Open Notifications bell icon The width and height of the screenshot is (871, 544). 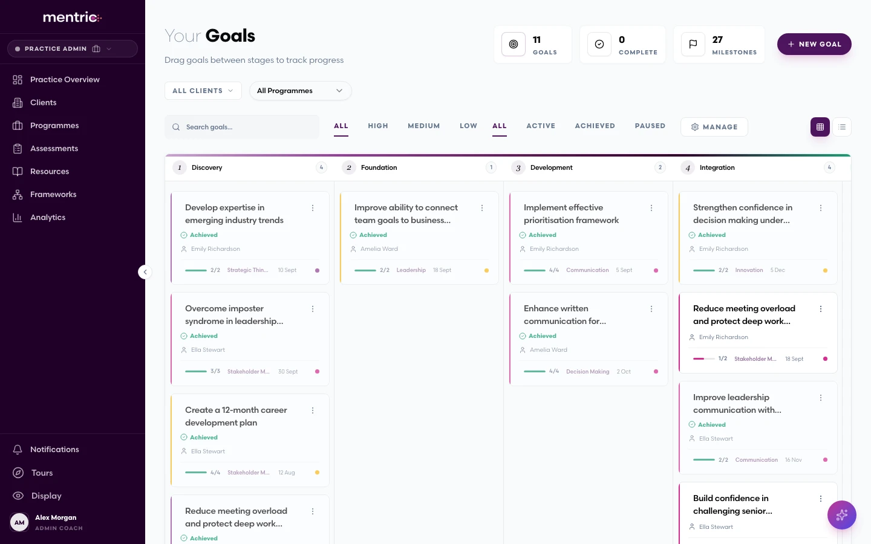click(18, 450)
